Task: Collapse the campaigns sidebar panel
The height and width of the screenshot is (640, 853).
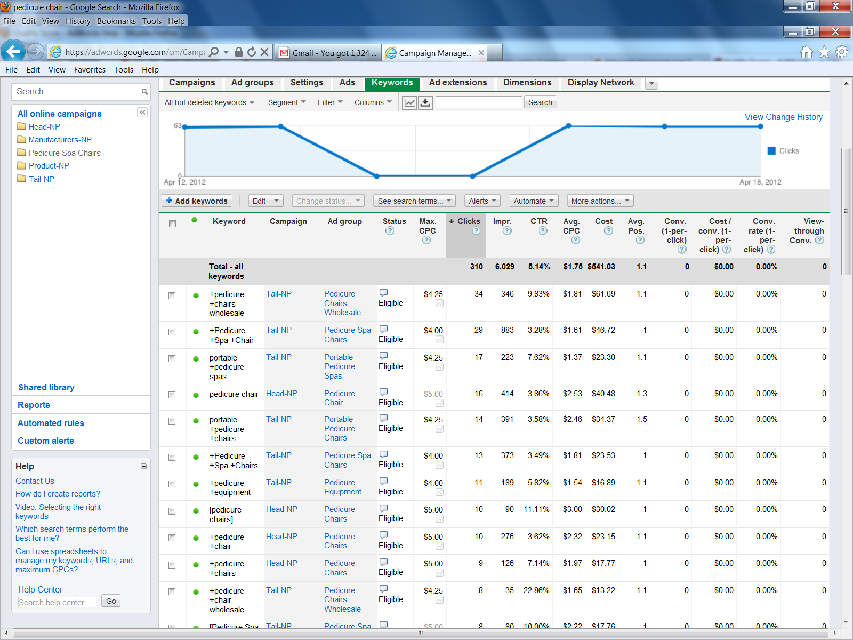Action: pyautogui.click(x=142, y=112)
